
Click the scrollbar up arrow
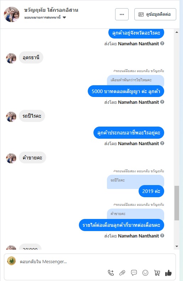point(177,32)
